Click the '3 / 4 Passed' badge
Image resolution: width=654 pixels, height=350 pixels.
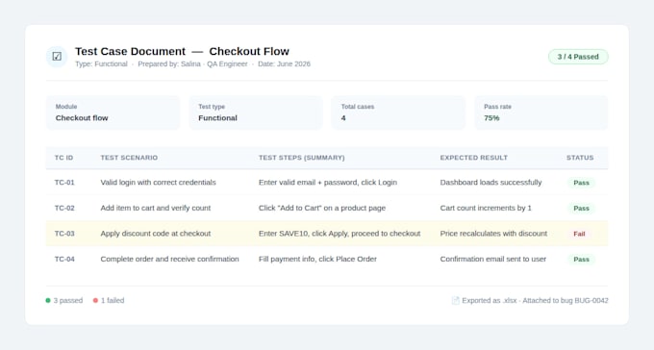click(x=578, y=57)
